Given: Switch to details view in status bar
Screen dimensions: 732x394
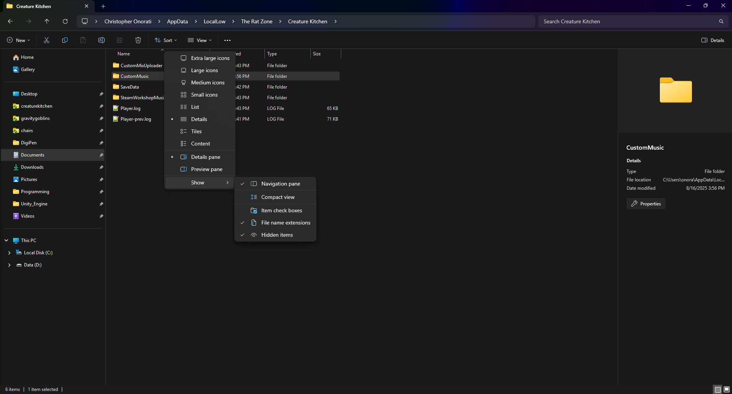Looking at the screenshot, I should pyautogui.click(x=718, y=389).
